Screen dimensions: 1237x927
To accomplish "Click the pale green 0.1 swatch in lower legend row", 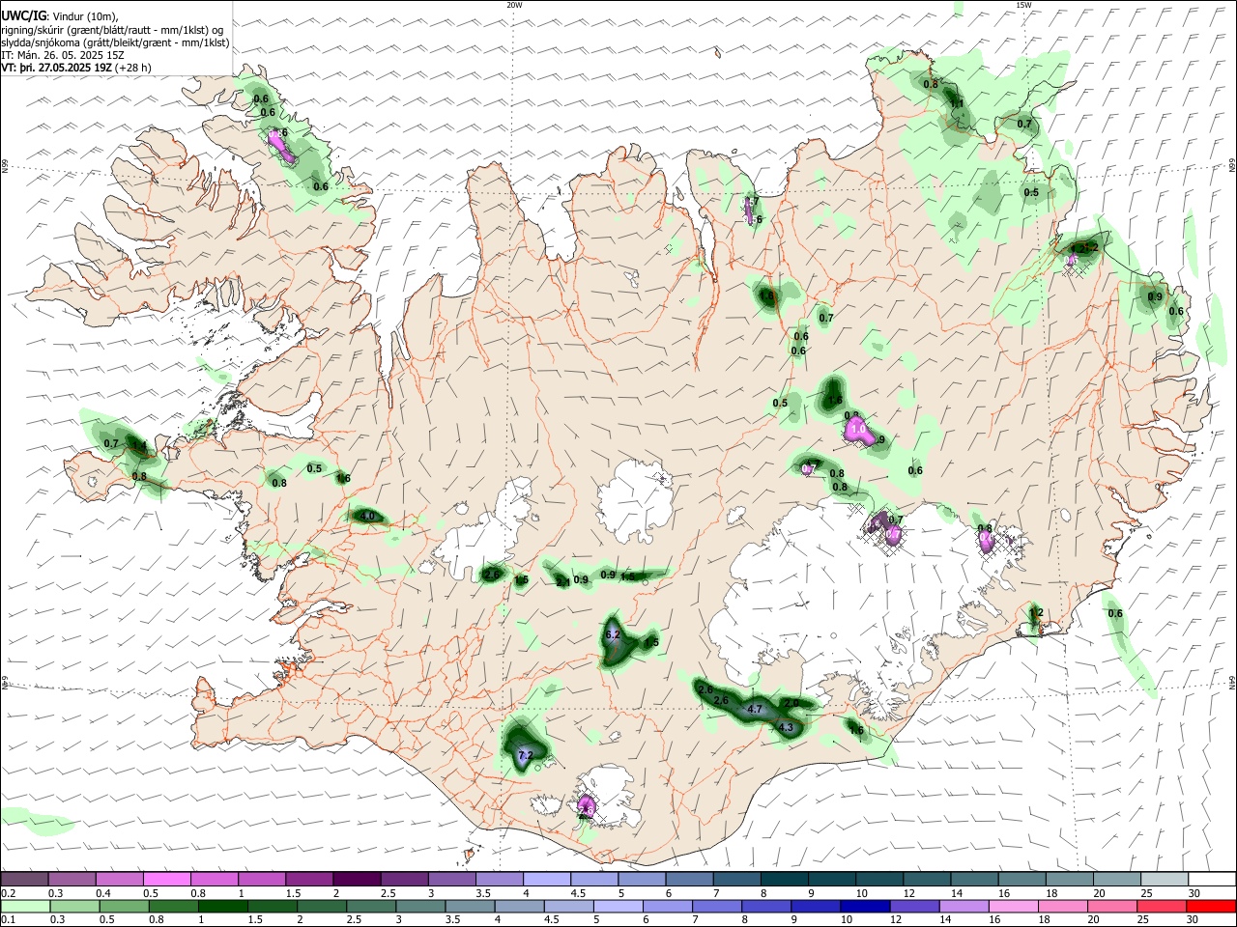I will (26, 906).
